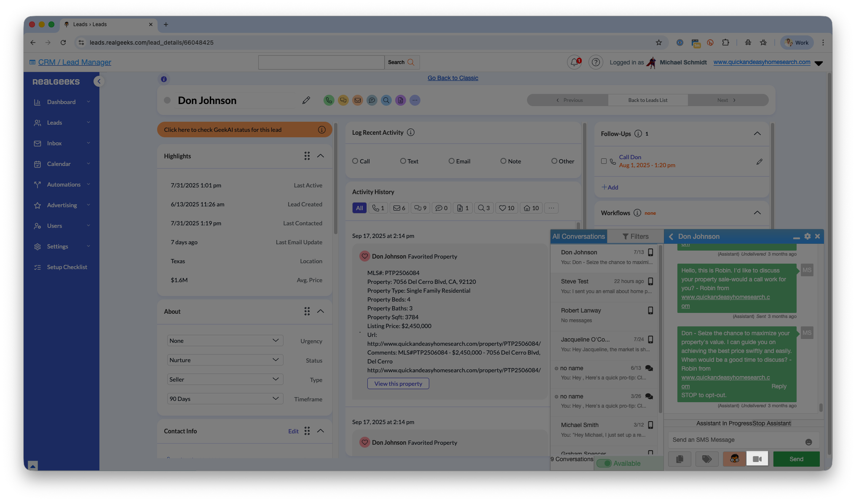Screen dimensions: 856x502
Task: Select the All activity history filter
Action: click(359, 208)
